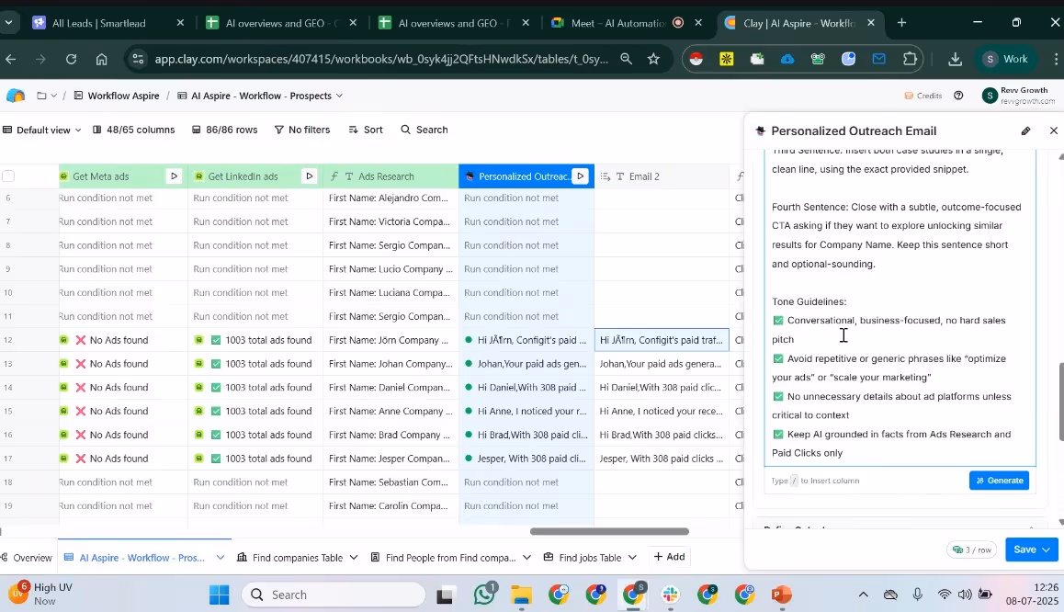Close the Personalized Outreach Email panel
The width and height of the screenshot is (1064, 612).
point(1053,130)
